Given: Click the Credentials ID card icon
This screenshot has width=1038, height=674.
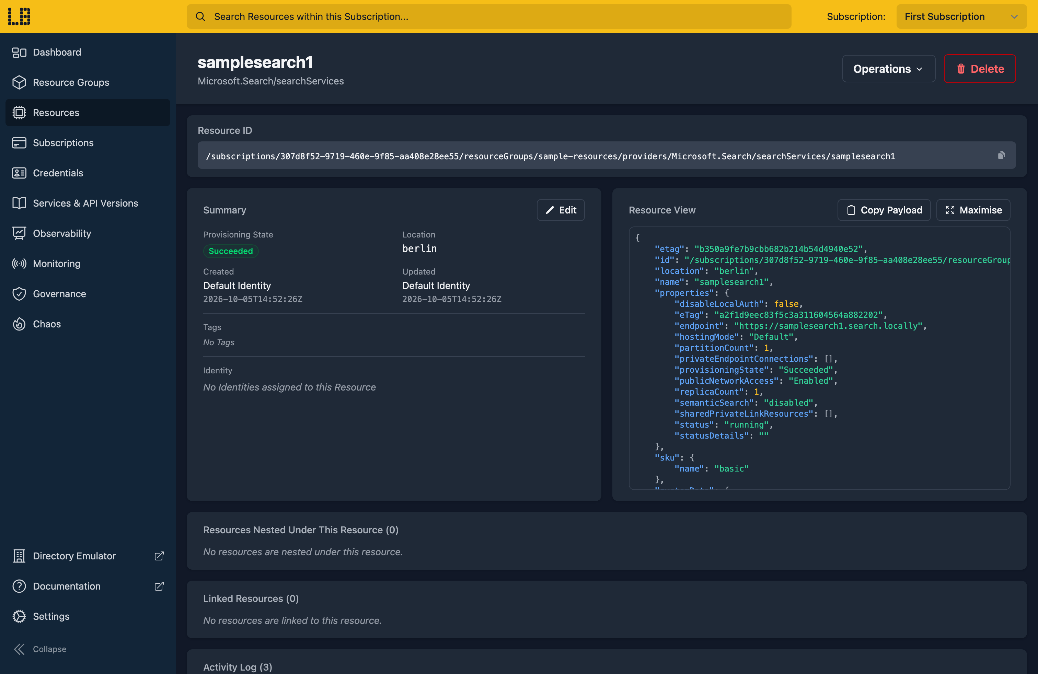Looking at the screenshot, I should [x=19, y=173].
